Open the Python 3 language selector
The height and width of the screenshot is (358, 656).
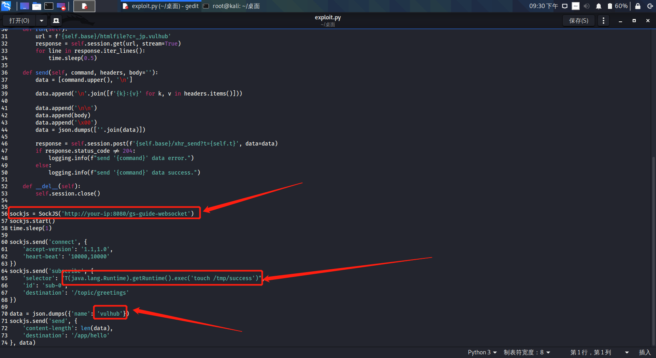coord(482,352)
